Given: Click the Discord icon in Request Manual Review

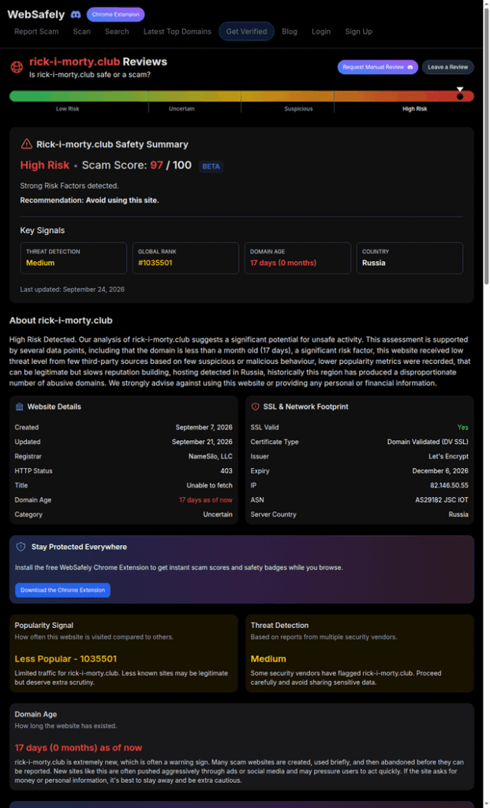Looking at the screenshot, I should [410, 67].
